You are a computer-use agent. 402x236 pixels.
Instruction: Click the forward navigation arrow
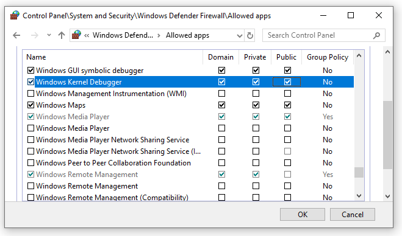click(34, 35)
